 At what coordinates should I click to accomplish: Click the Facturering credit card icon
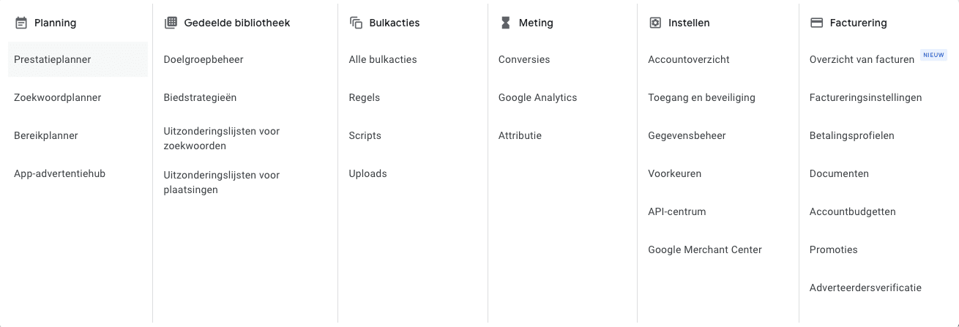[816, 23]
